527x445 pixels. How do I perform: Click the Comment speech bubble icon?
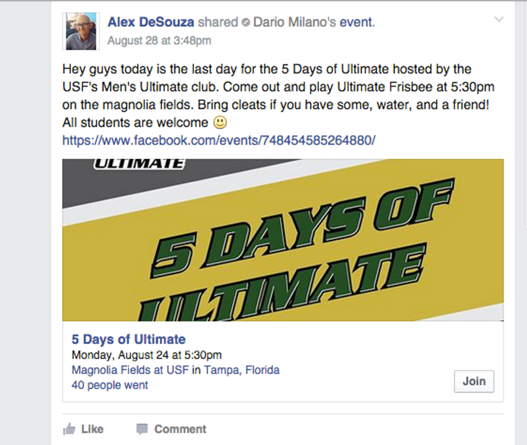[x=142, y=429]
